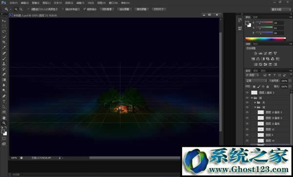Screen dimensions: 293x177
Task: Click the Zoom Out magnifier in options bar
Action: coord(21,9)
